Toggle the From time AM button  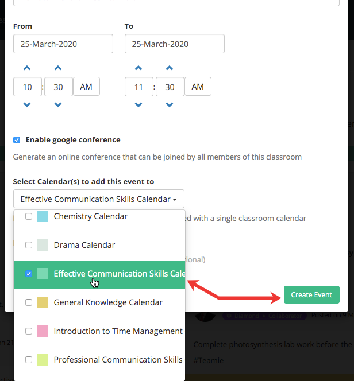click(86, 87)
